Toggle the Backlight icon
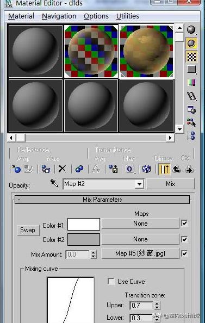This screenshot has width=205, height=323. click(191, 44)
